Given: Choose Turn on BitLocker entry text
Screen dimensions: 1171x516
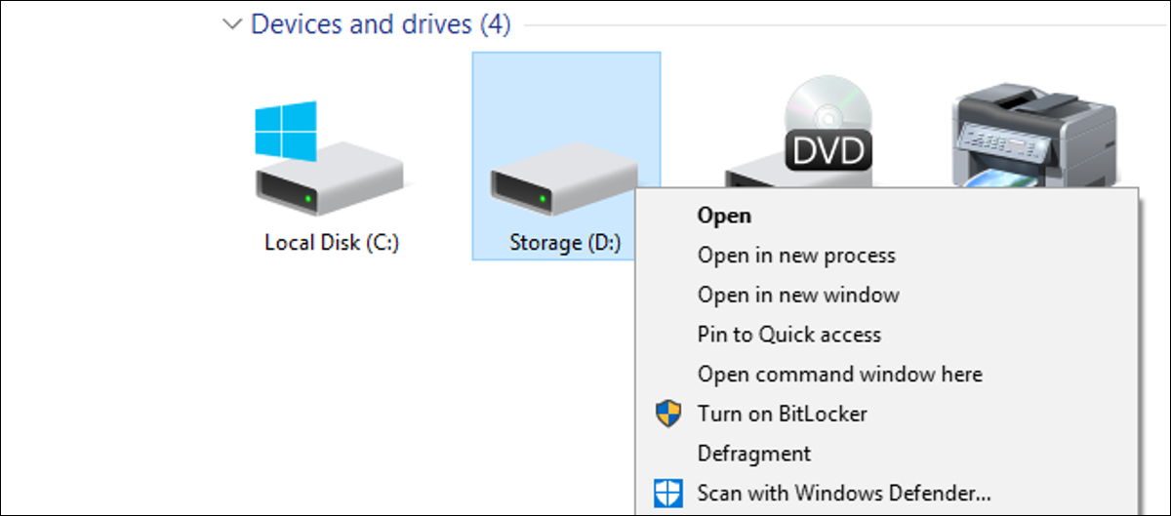Looking at the screenshot, I should click(782, 414).
